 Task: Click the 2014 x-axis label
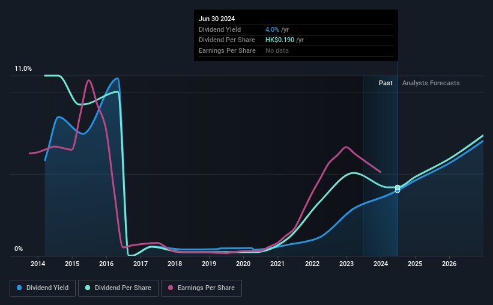click(x=38, y=264)
